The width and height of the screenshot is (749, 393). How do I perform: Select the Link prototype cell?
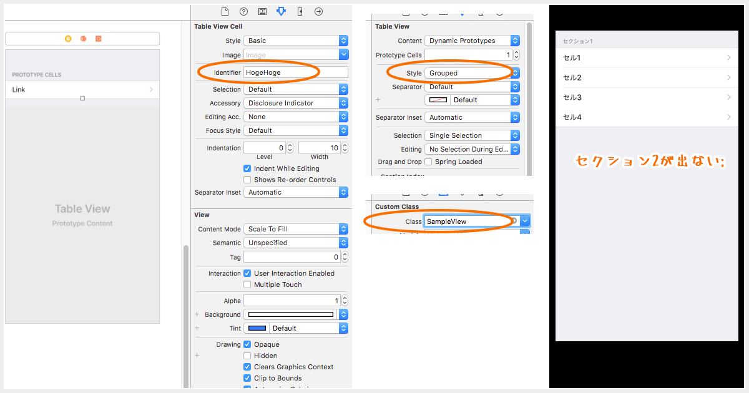[x=81, y=89]
